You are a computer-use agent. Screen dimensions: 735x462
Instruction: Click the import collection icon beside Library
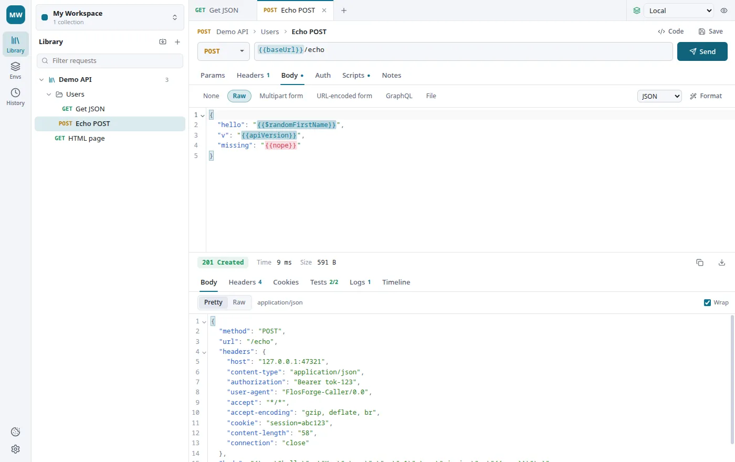pos(163,42)
